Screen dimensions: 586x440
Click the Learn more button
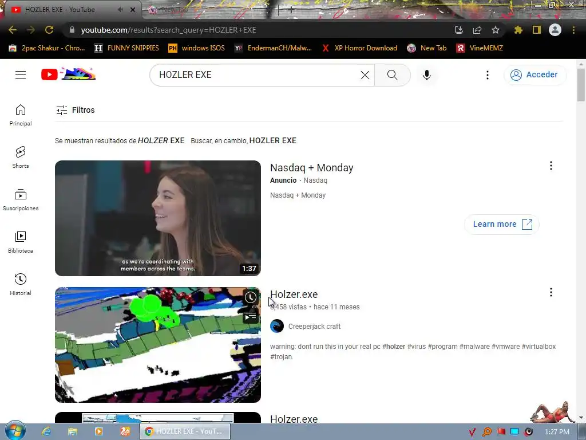502,224
